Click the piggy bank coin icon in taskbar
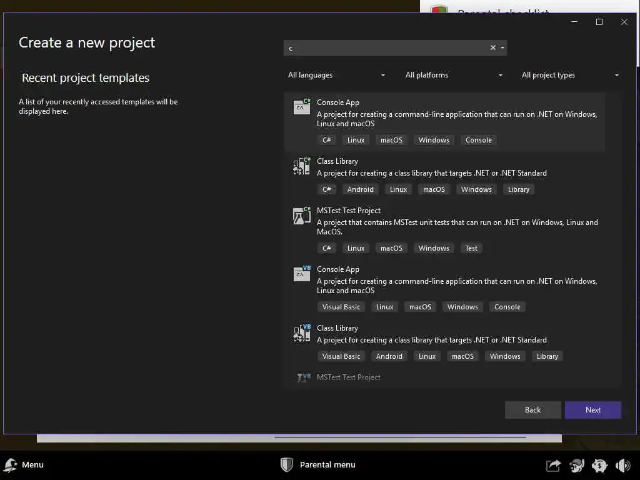The image size is (640, 480). point(599,465)
